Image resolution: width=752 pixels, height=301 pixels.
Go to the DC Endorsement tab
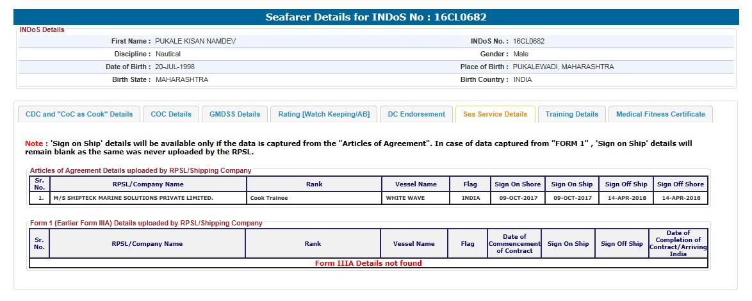coord(416,114)
